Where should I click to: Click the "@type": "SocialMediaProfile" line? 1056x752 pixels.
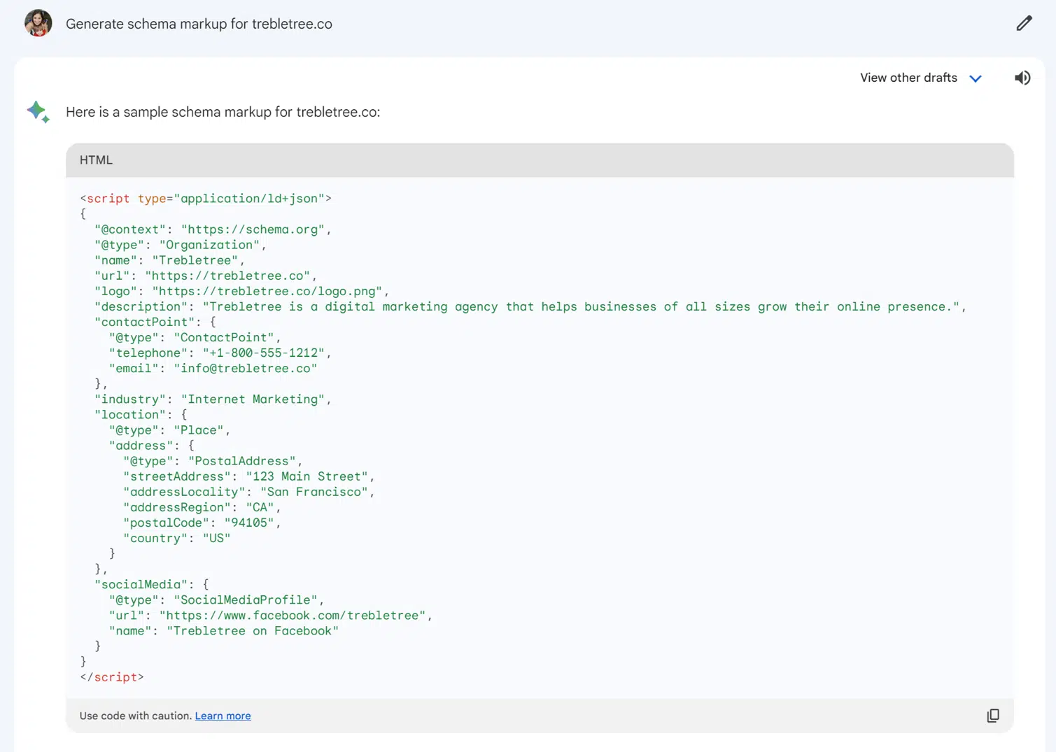(x=216, y=600)
